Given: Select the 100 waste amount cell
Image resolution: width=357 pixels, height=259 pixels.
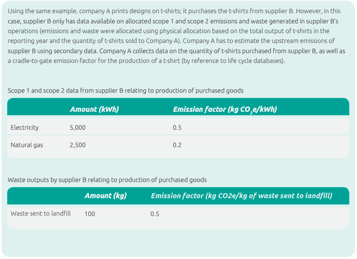Looking at the screenshot, I should coord(90,213).
